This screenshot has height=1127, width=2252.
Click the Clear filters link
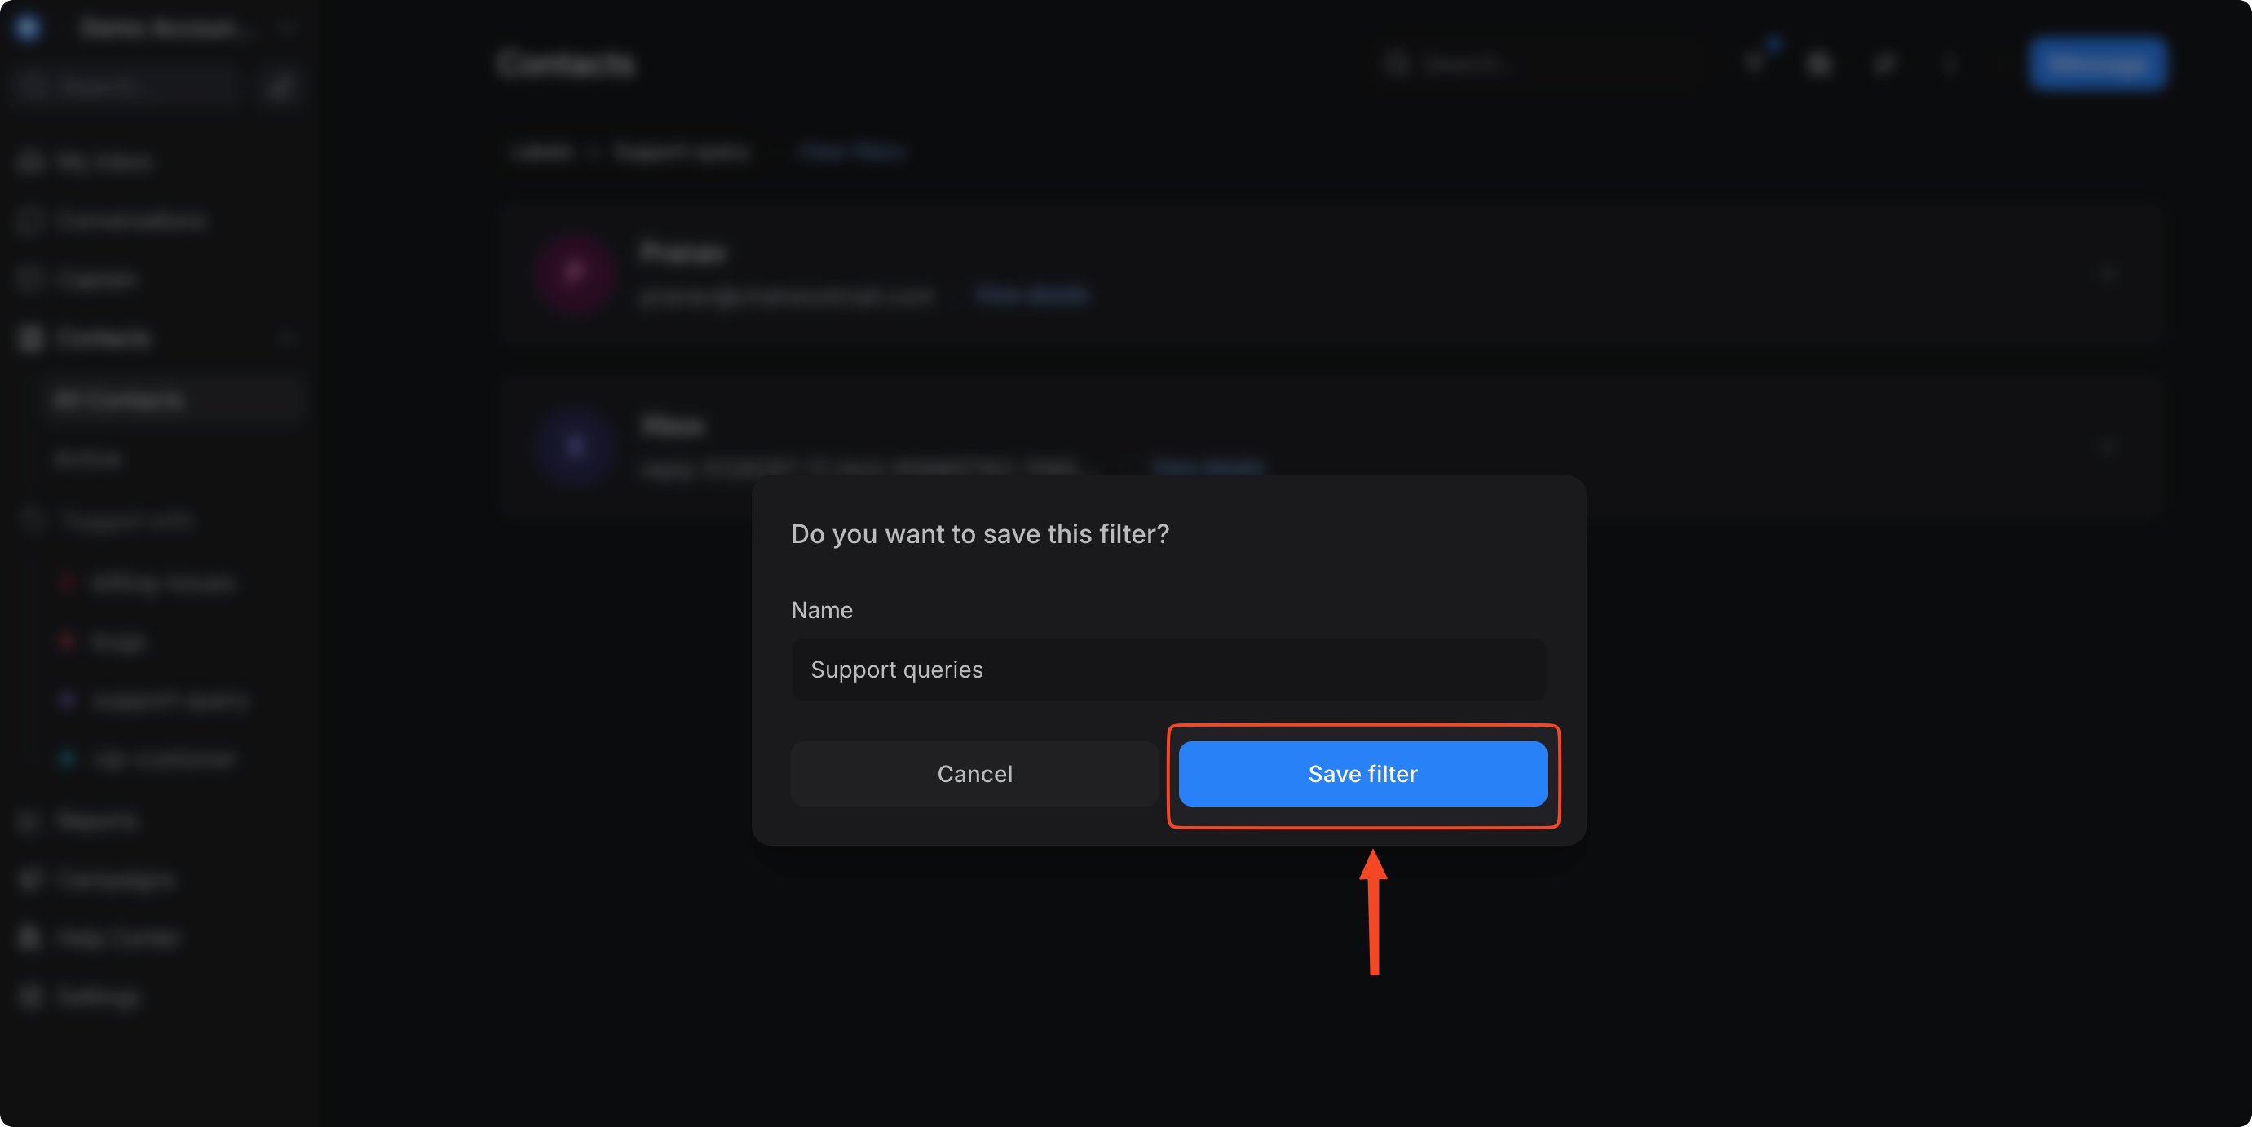tap(852, 152)
